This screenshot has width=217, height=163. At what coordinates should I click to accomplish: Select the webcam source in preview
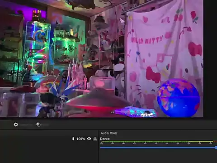point(102,58)
